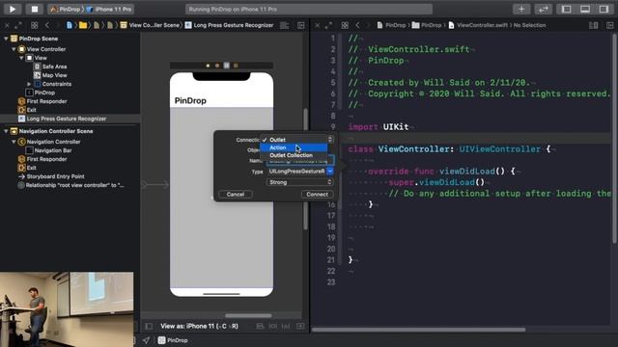Open the Type combo box arrow

coord(330,172)
